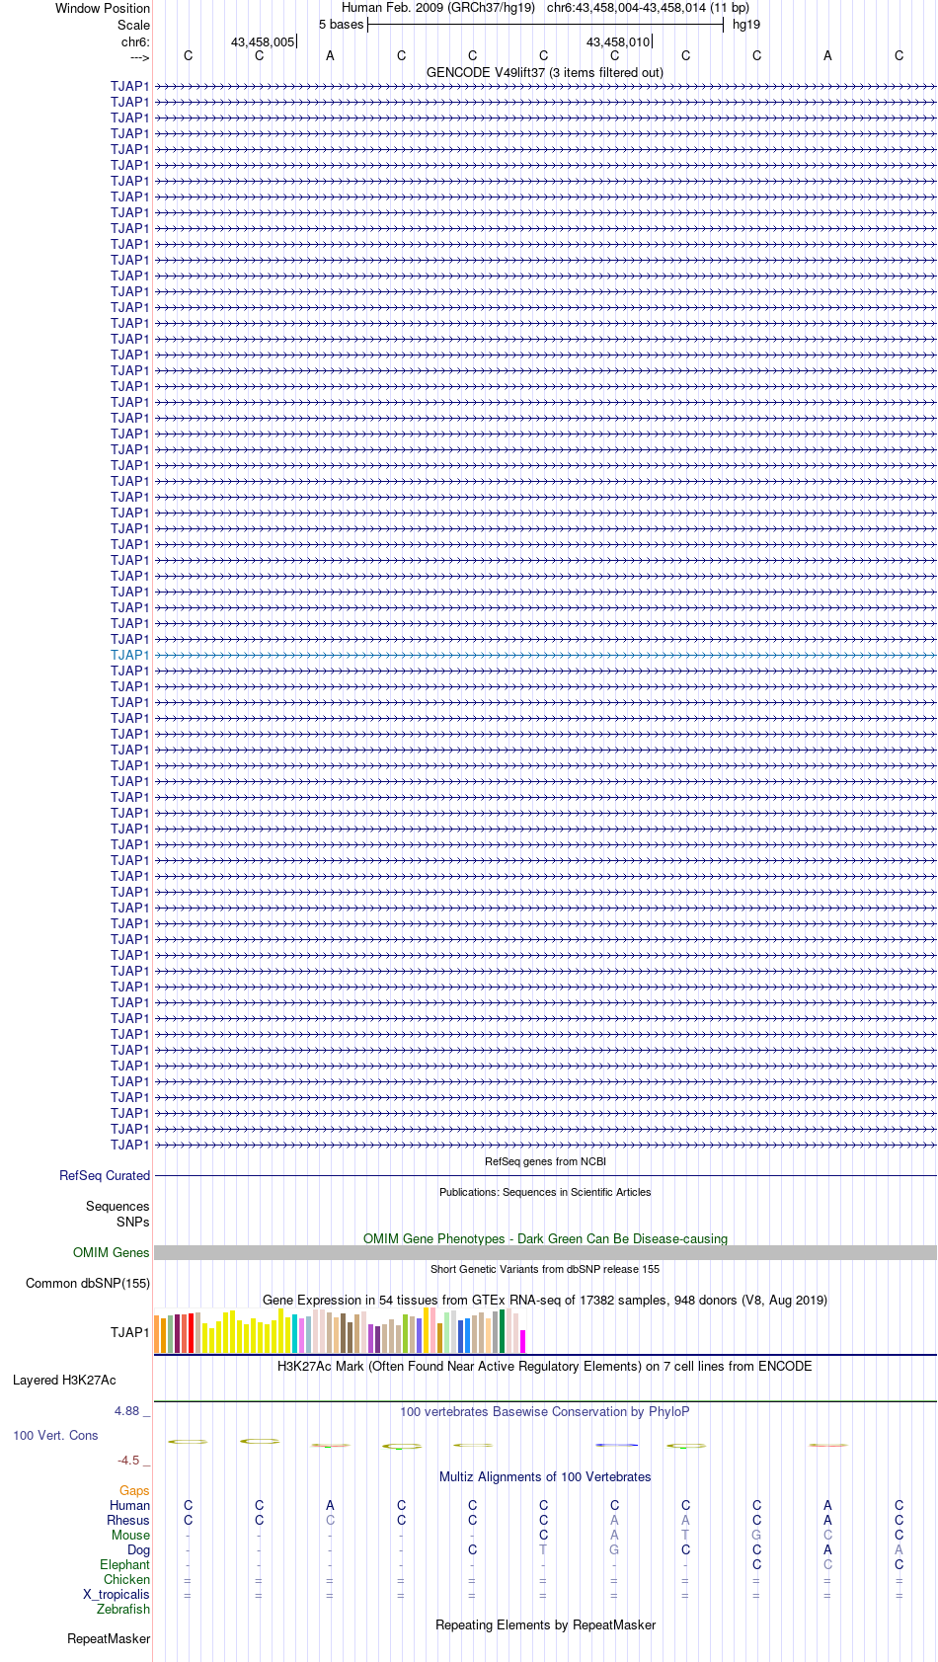Screen dimensions: 938x1662
Task: Click the -4.5 PhyloP lower scale value
Action: (128, 1461)
